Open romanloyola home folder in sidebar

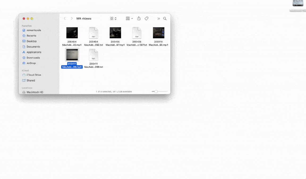[x=32, y=30]
